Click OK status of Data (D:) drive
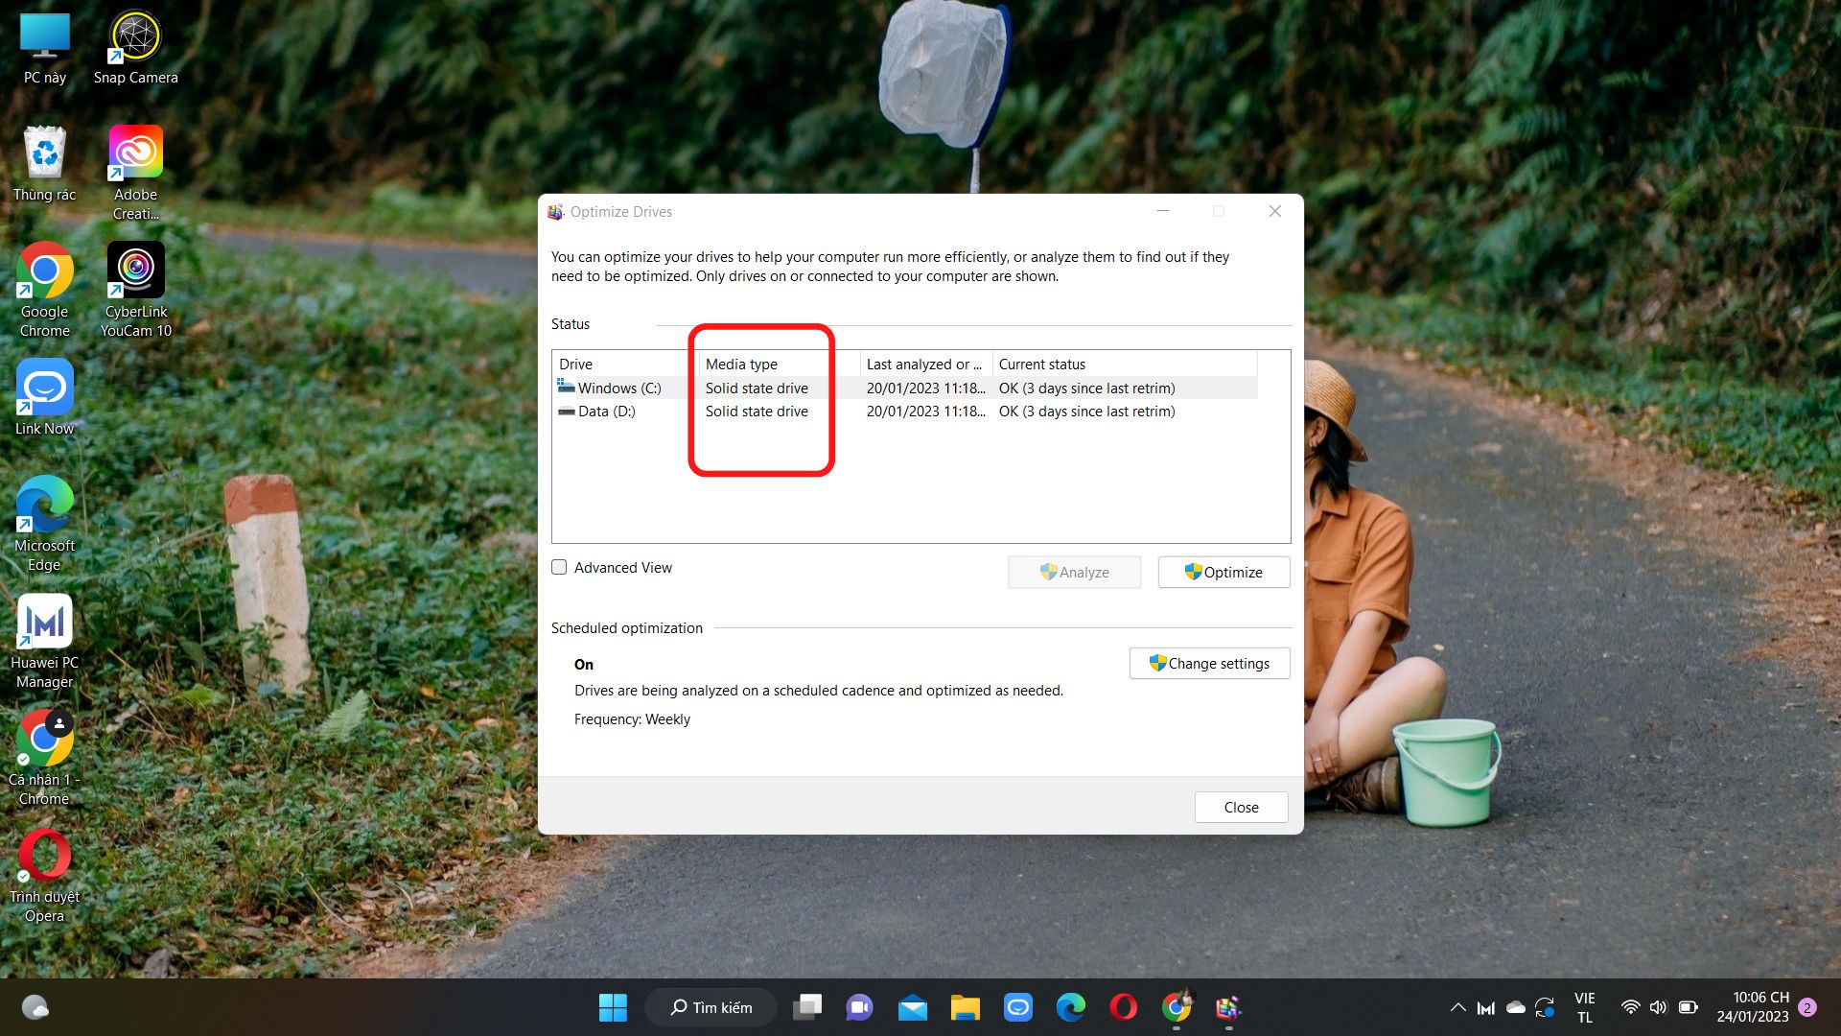1841x1036 pixels. click(x=1086, y=411)
